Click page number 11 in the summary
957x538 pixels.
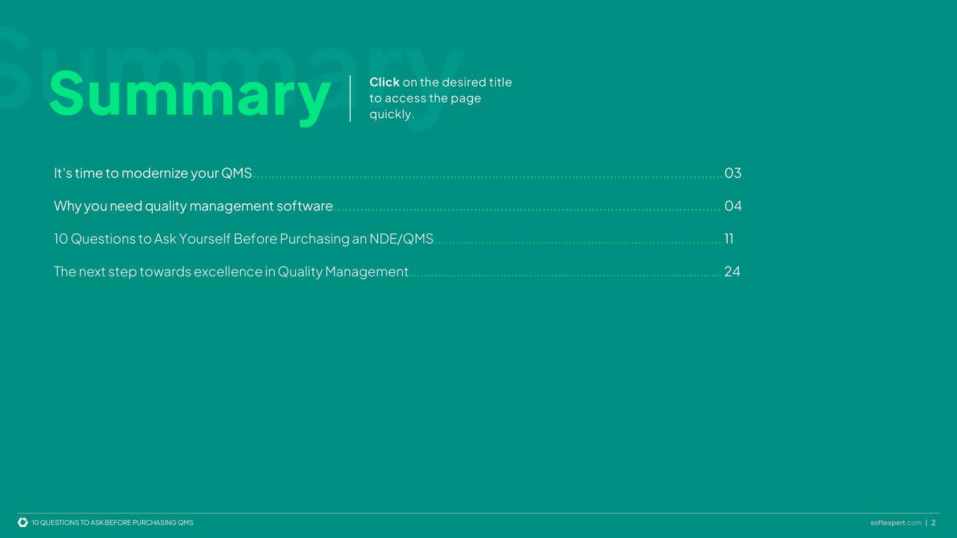pos(729,238)
